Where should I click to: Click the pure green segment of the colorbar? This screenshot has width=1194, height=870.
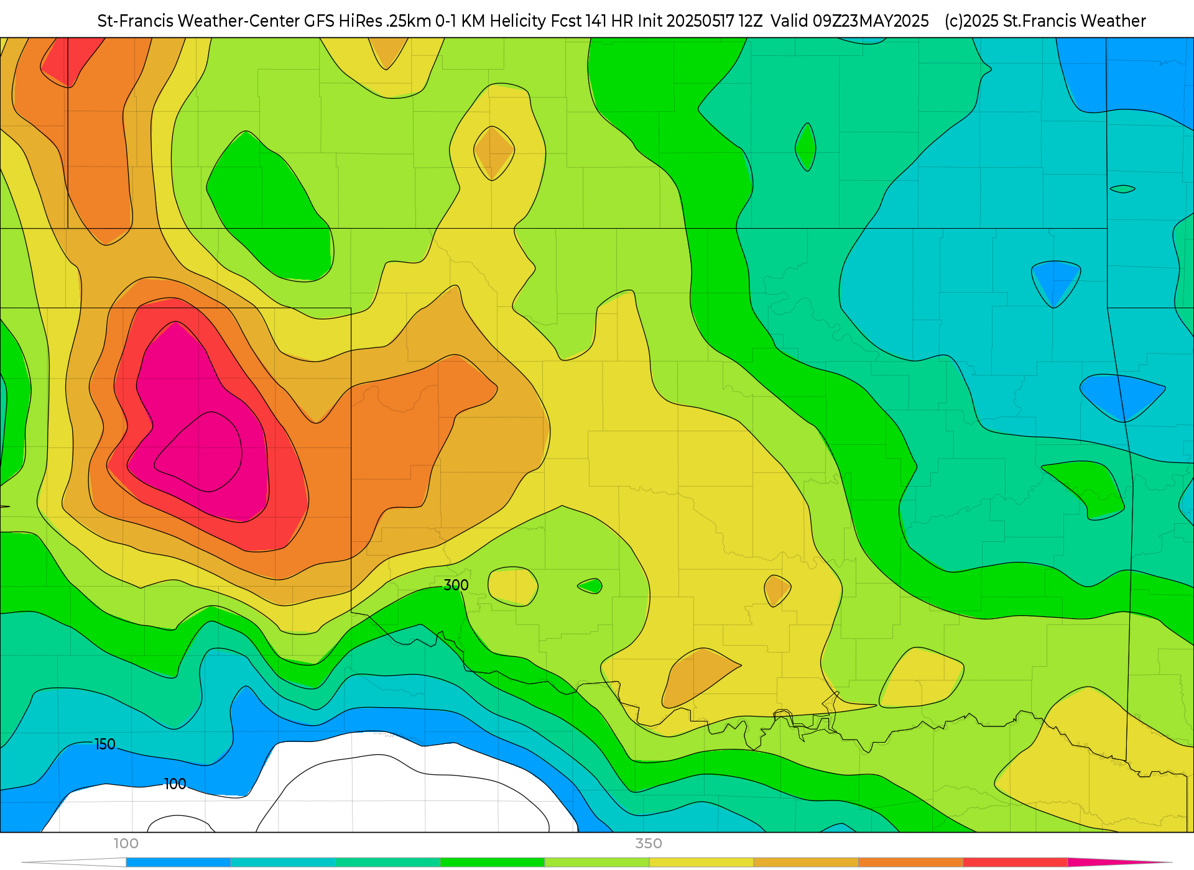tap(493, 863)
